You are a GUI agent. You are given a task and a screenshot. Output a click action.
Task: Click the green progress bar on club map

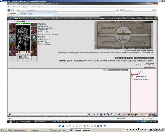tap(149, 22)
